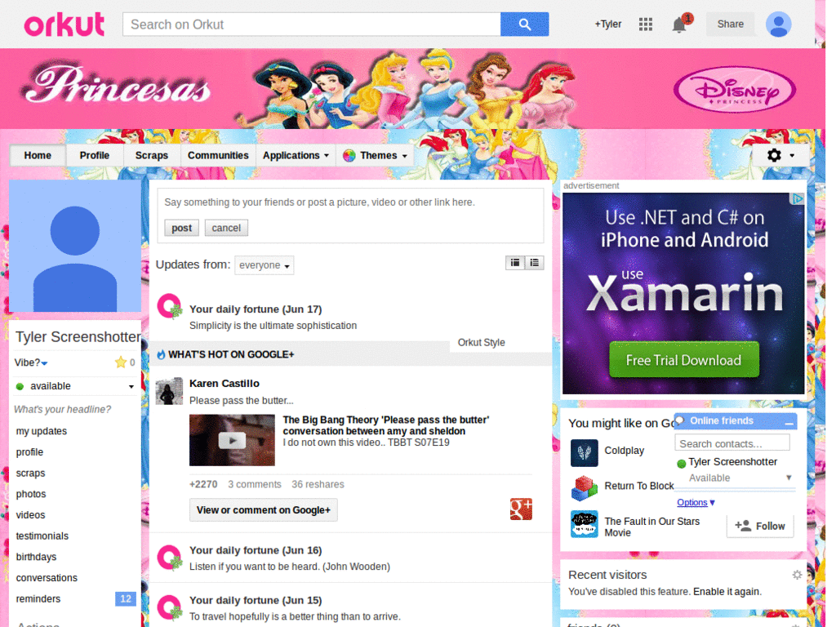Open videos in the sidebar
Screen dimensions: 836x627
click(30, 515)
